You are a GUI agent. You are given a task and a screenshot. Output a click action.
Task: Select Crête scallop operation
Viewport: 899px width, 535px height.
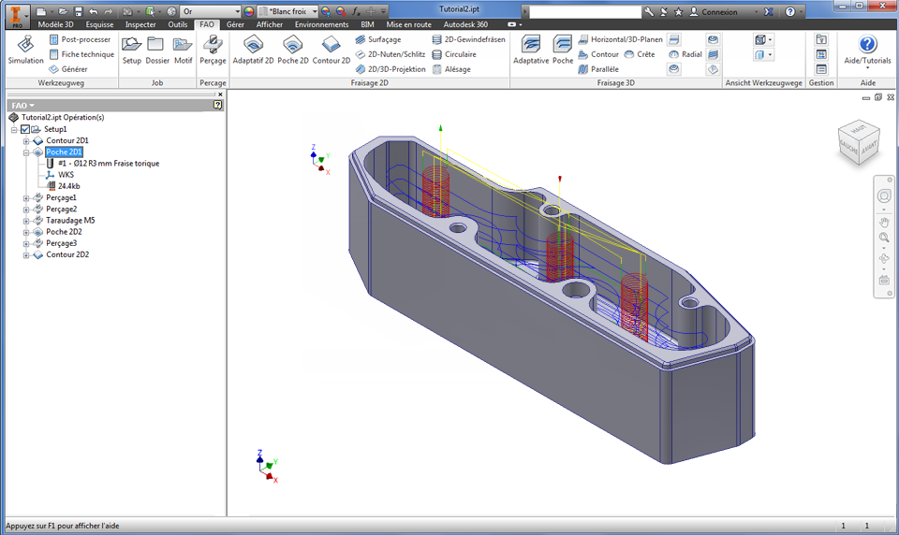[x=640, y=54]
